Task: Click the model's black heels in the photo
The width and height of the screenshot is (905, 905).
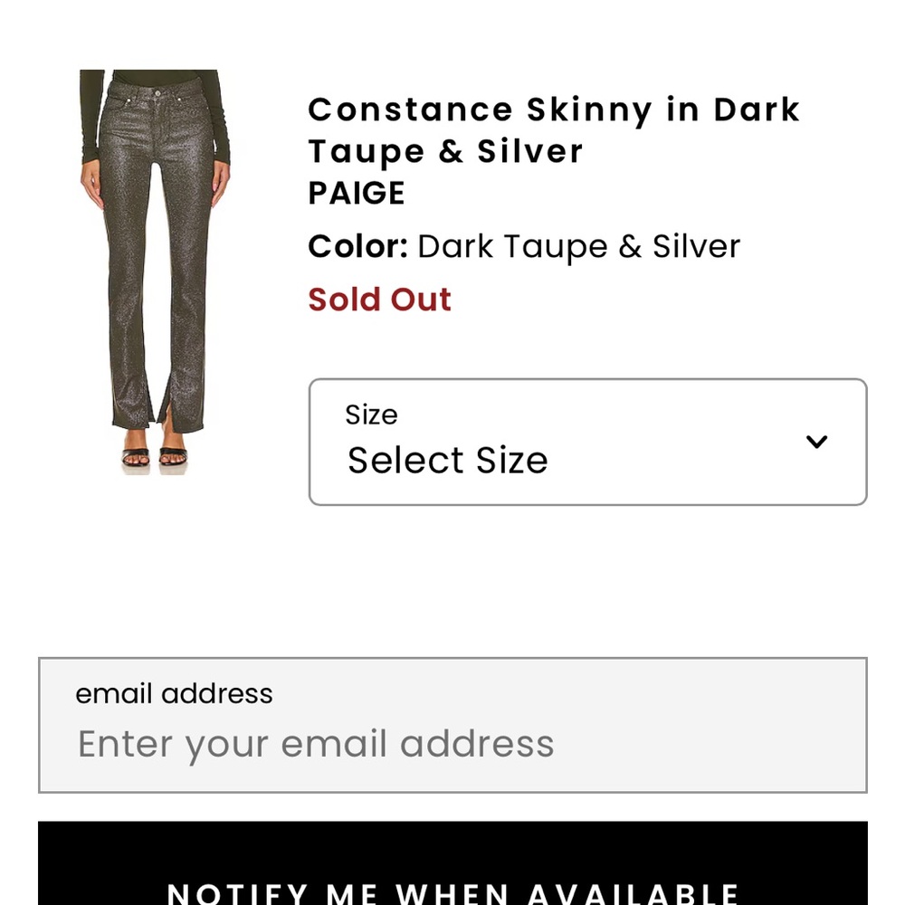Action: coord(156,457)
